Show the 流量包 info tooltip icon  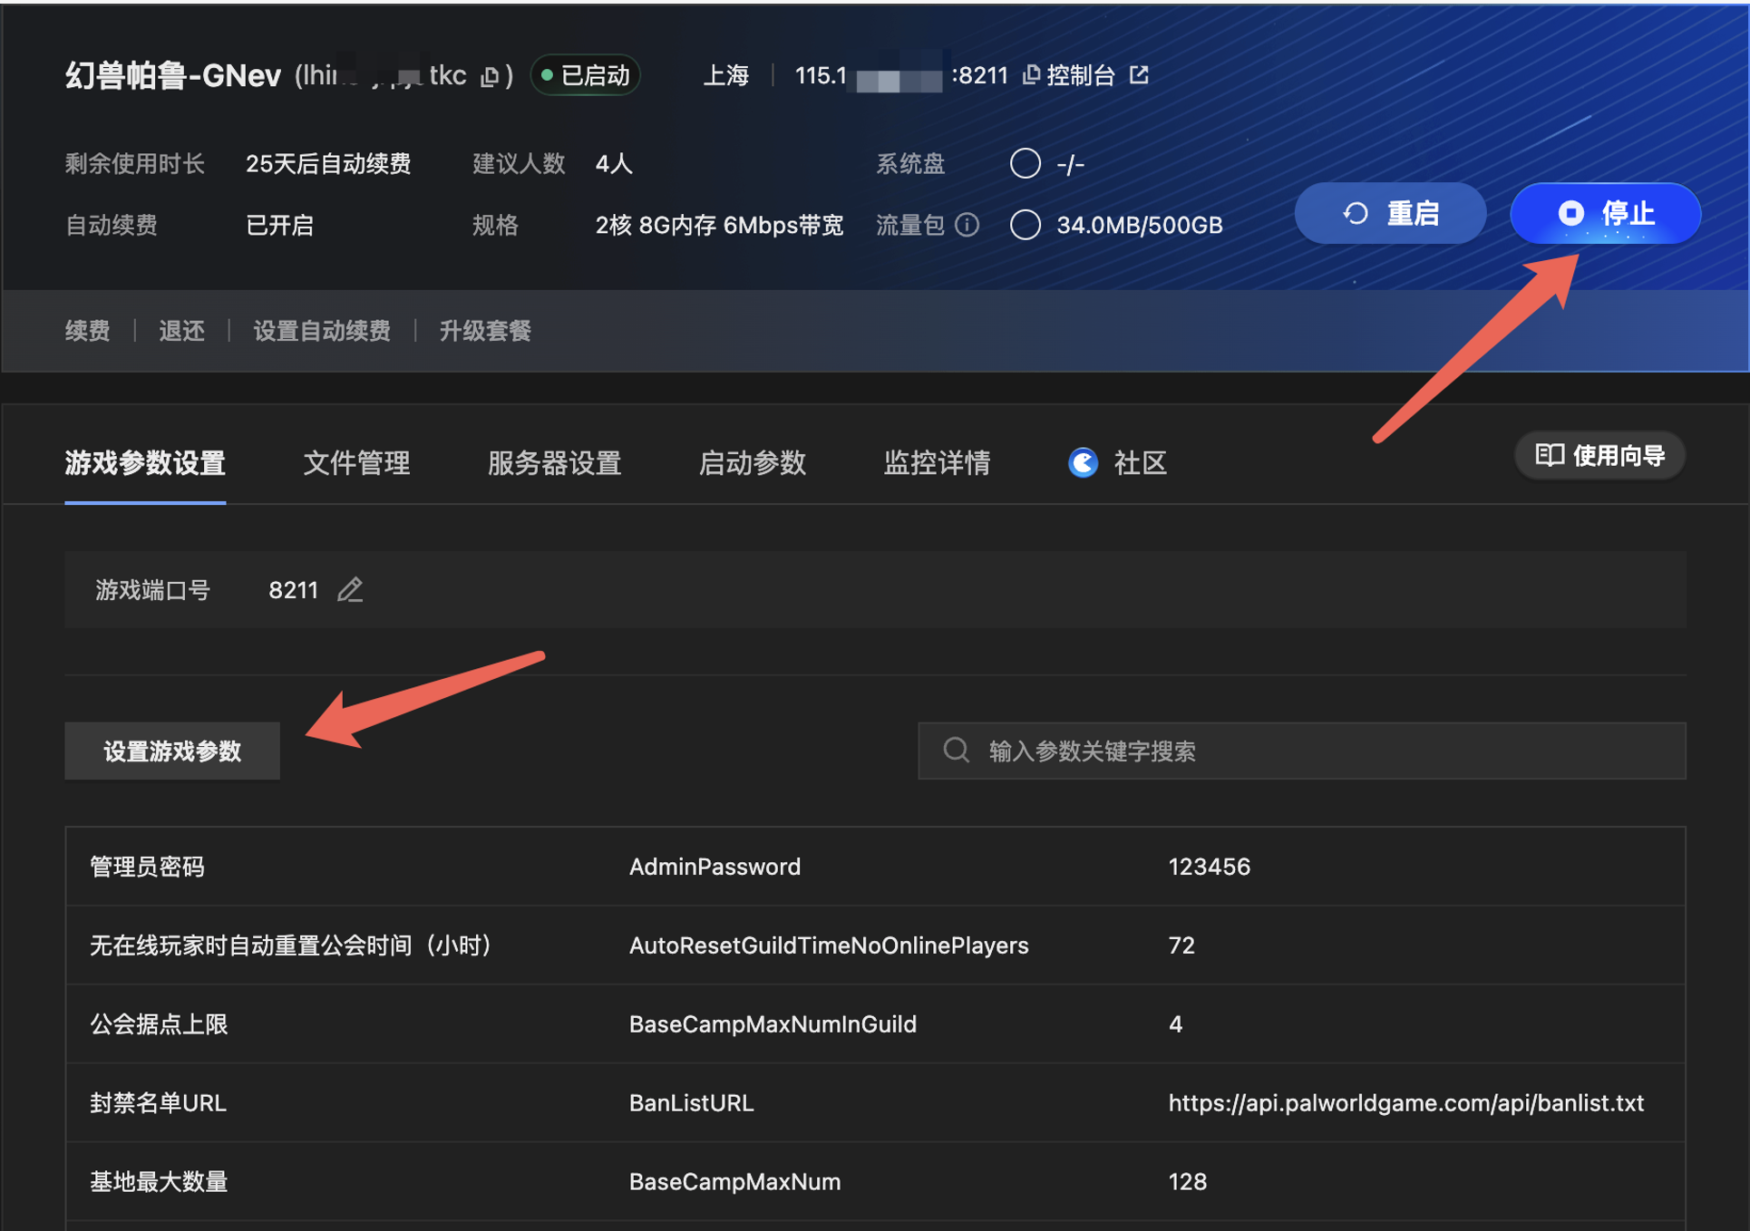click(x=967, y=224)
